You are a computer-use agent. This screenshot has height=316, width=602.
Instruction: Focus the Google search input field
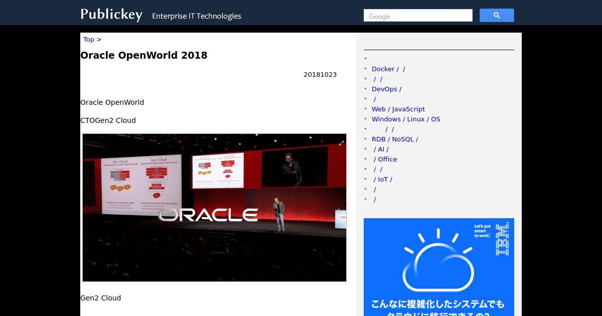[418, 16]
